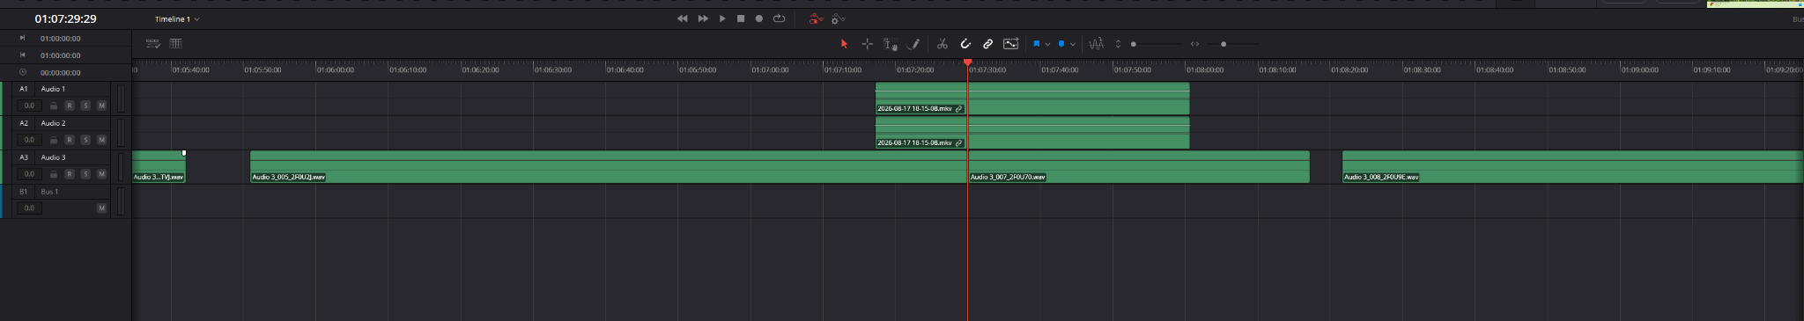Toggle snapping magnet icon
The height and width of the screenshot is (321, 1804).
[965, 44]
